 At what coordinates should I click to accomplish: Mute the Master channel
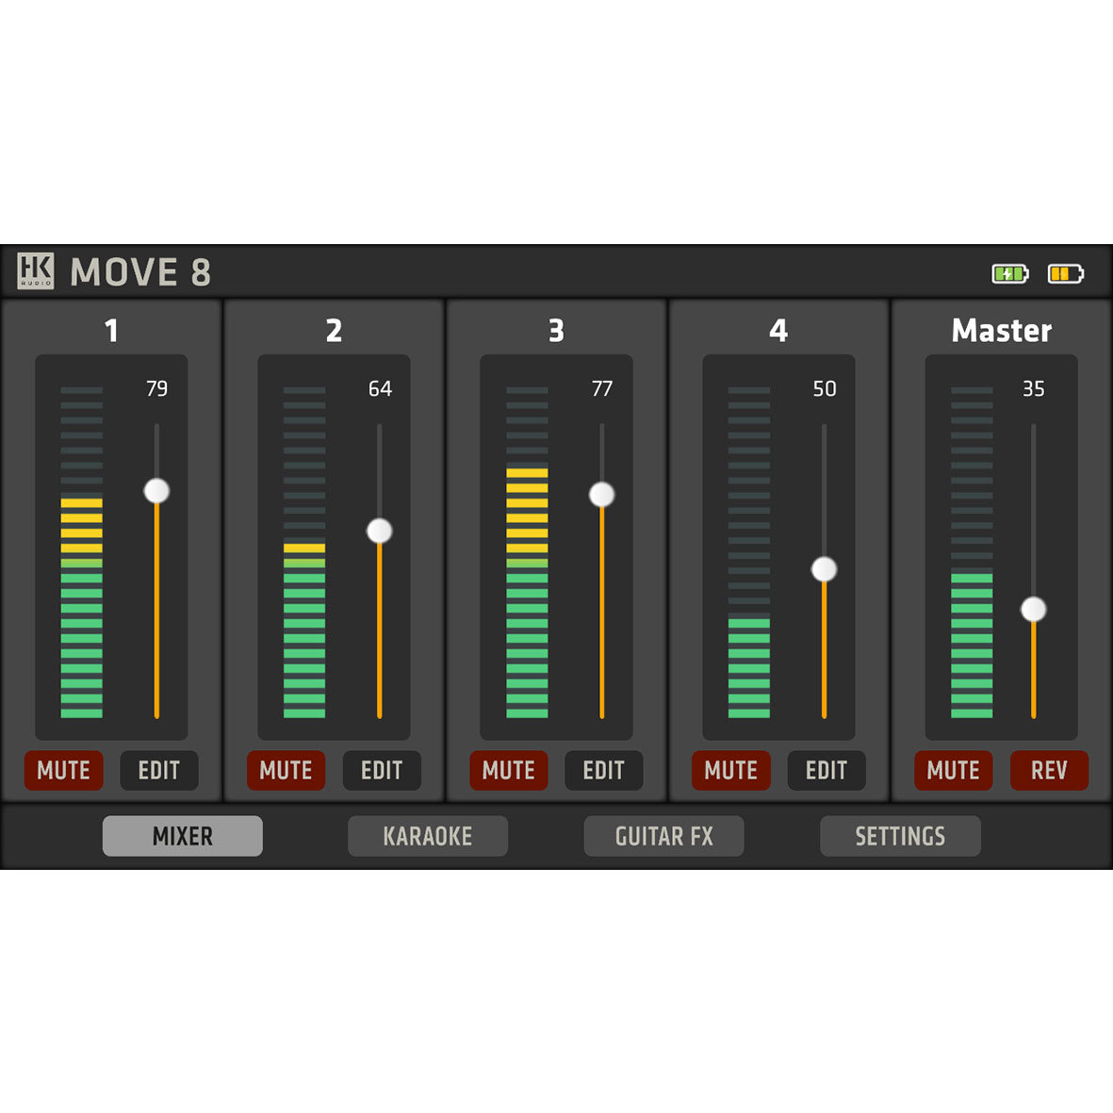pos(953,770)
